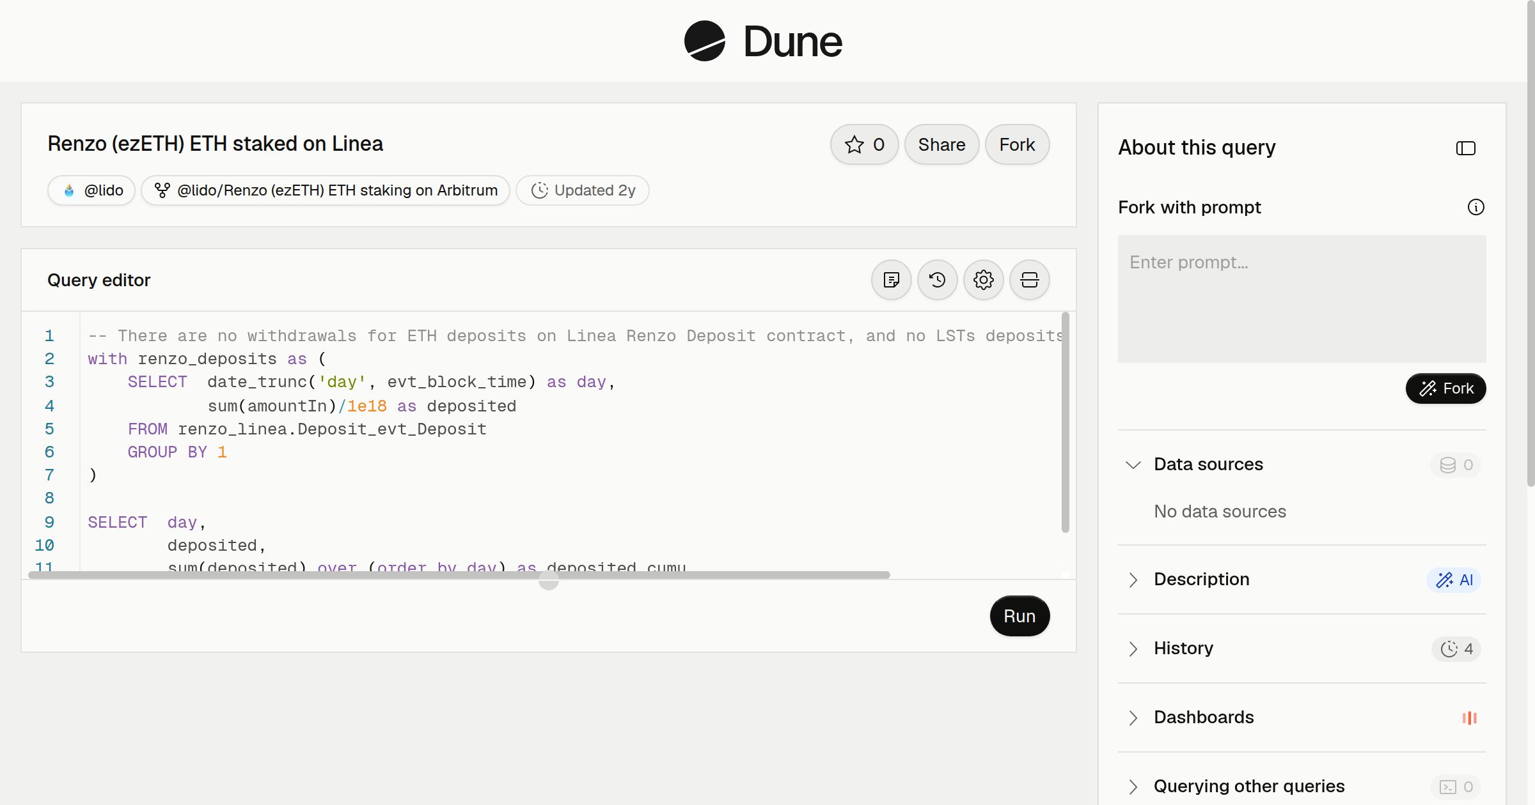Open the version history clock icon
Viewport: 1535px width, 805px height.
(x=937, y=280)
